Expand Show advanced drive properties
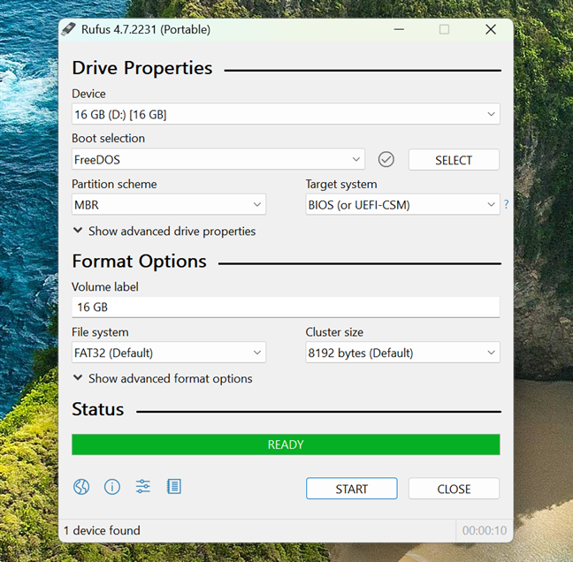573x562 pixels. (x=164, y=232)
